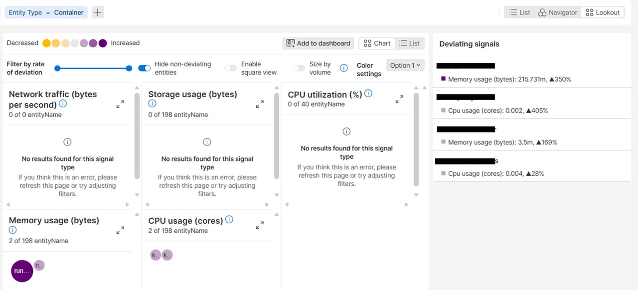The image size is (638, 290).
Task: Click right handle of deviation rate slider
Action: (129, 68)
